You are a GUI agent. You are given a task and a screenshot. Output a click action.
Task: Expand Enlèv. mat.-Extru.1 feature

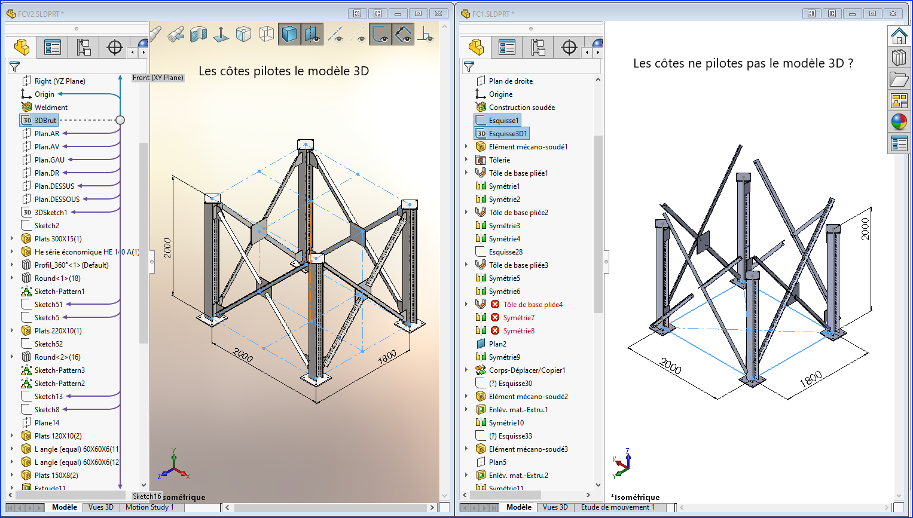(466, 409)
